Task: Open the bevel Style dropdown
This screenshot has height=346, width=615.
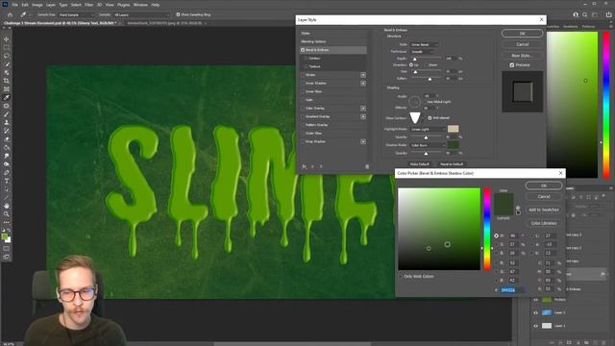Action: 424,45
